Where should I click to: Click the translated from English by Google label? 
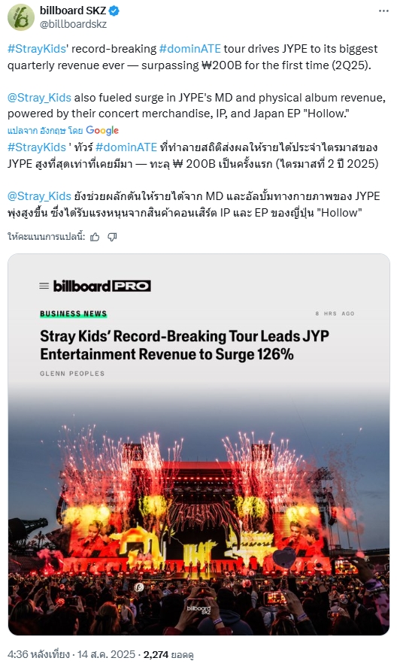[x=63, y=131]
